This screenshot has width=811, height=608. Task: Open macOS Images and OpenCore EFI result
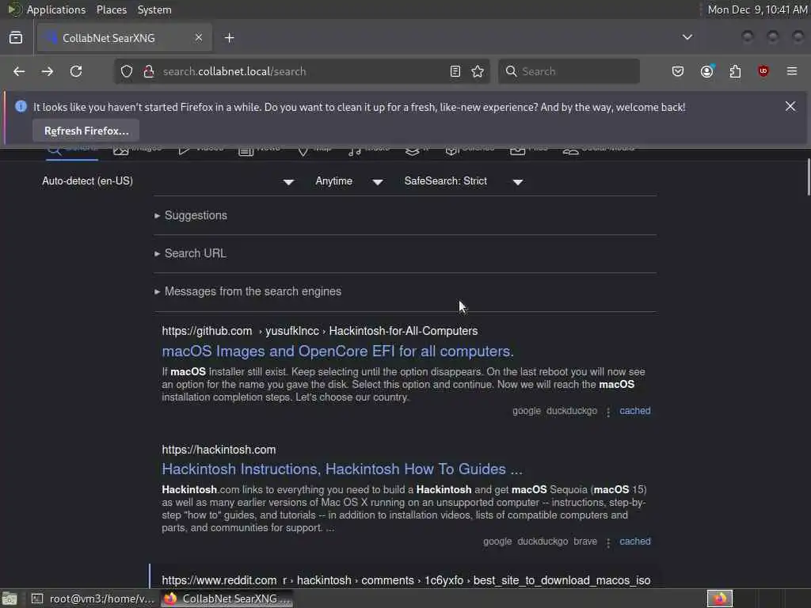[337, 351]
